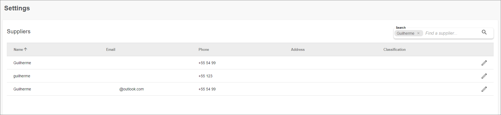The image size is (501, 115).
Task: Sort by Classification column header
Action: pos(394,50)
